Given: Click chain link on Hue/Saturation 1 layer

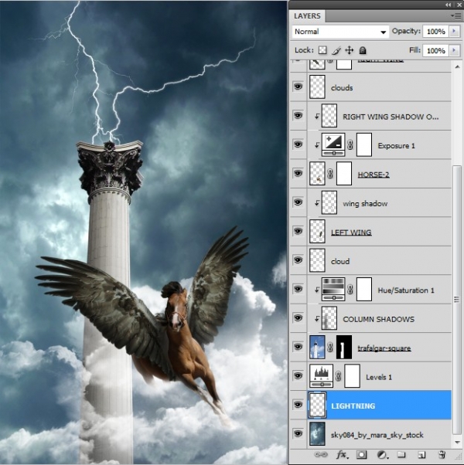Looking at the screenshot, I should point(350,290).
